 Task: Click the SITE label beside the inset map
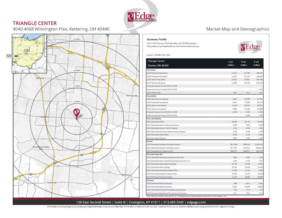(x=10, y=55)
